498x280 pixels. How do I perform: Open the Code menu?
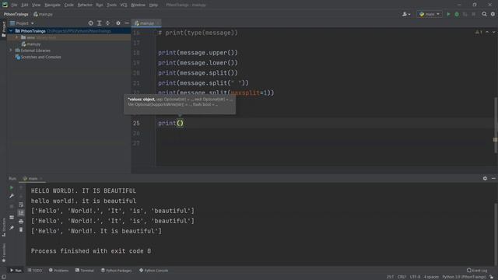click(68, 5)
